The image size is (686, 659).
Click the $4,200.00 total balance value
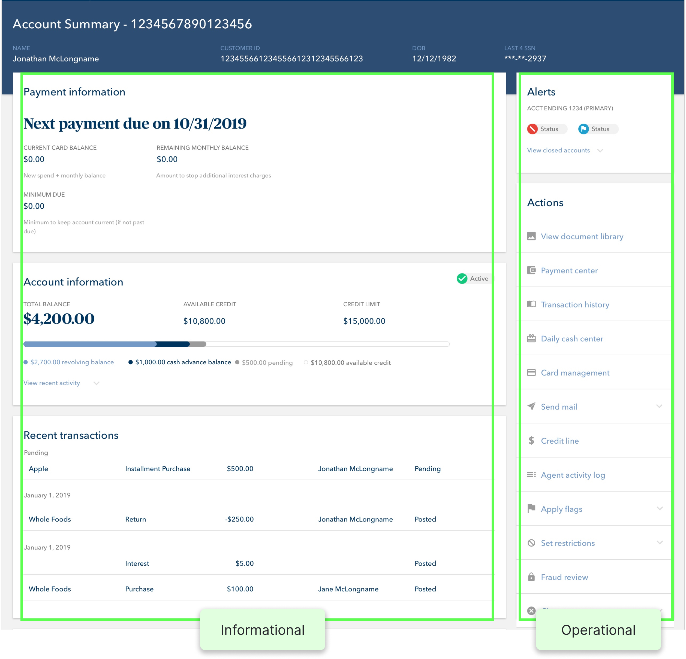pos(59,319)
